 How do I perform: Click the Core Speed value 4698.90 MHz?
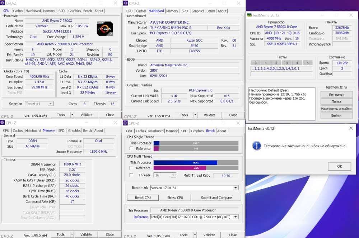(39, 77)
